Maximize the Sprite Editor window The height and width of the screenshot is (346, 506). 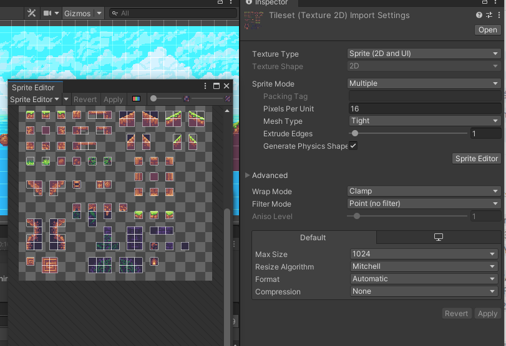click(217, 86)
